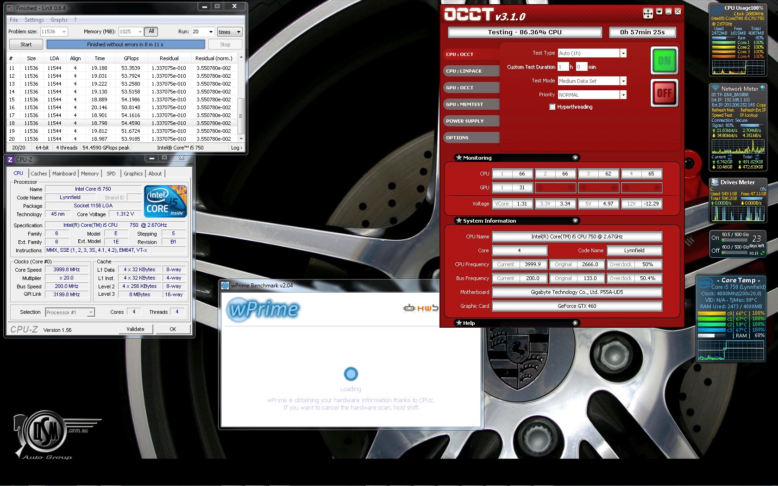Click the Refresh Ext.IP link in Network Meter

753,110
